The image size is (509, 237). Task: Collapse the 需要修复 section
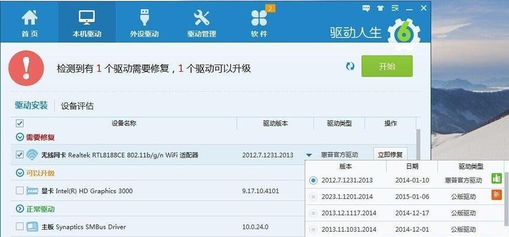[x=20, y=137]
